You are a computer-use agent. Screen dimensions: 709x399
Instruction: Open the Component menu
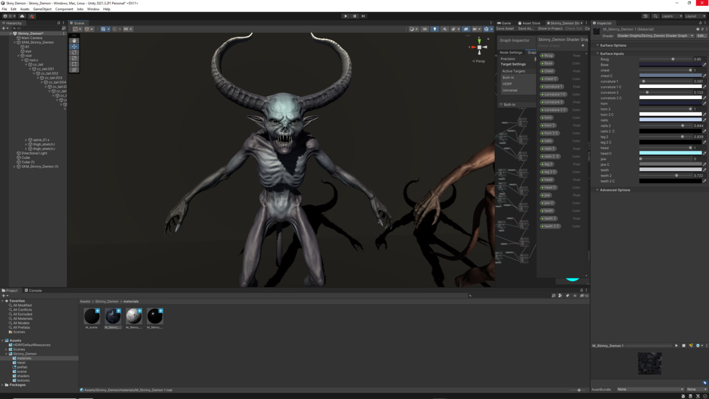tap(64, 9)
